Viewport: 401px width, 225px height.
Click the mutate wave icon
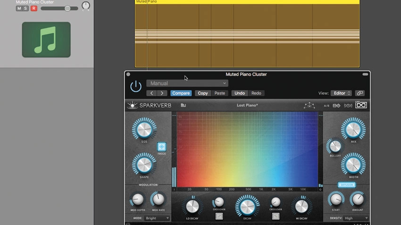tap(348, 105)
